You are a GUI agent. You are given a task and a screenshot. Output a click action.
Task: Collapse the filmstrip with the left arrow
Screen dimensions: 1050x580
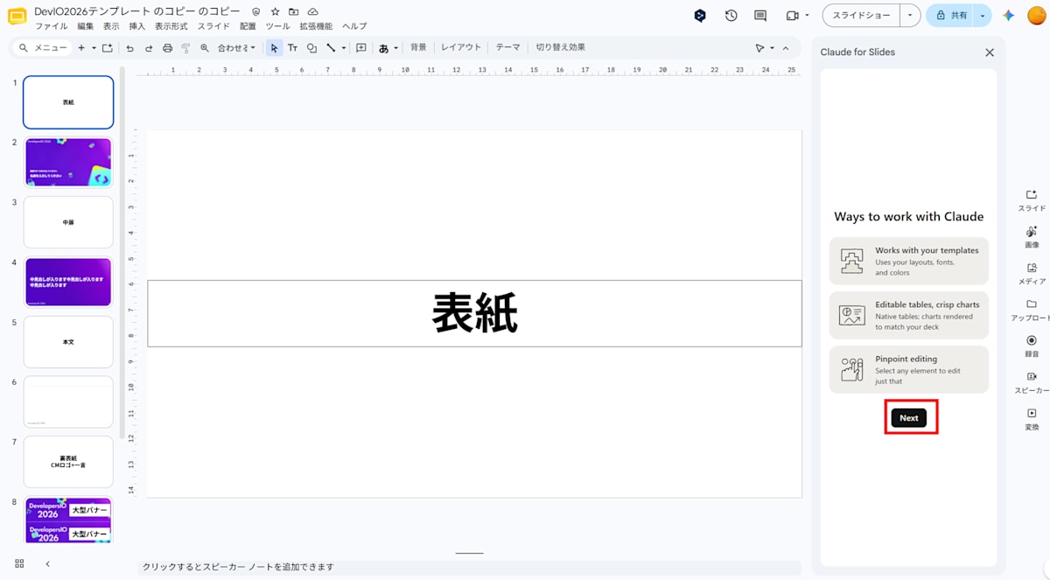click(47, 563)
